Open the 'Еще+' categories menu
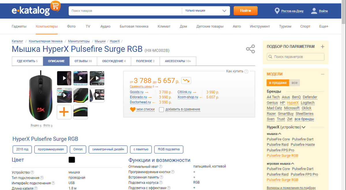This screenshot has height=190, width=346. tap(324, 26)
